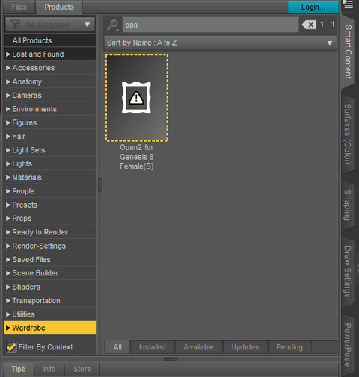Open the Info tab at bottom
Screen dimensions: 359x377
[49, 369]
